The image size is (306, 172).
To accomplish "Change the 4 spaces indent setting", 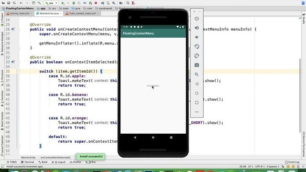I will 273,167.
